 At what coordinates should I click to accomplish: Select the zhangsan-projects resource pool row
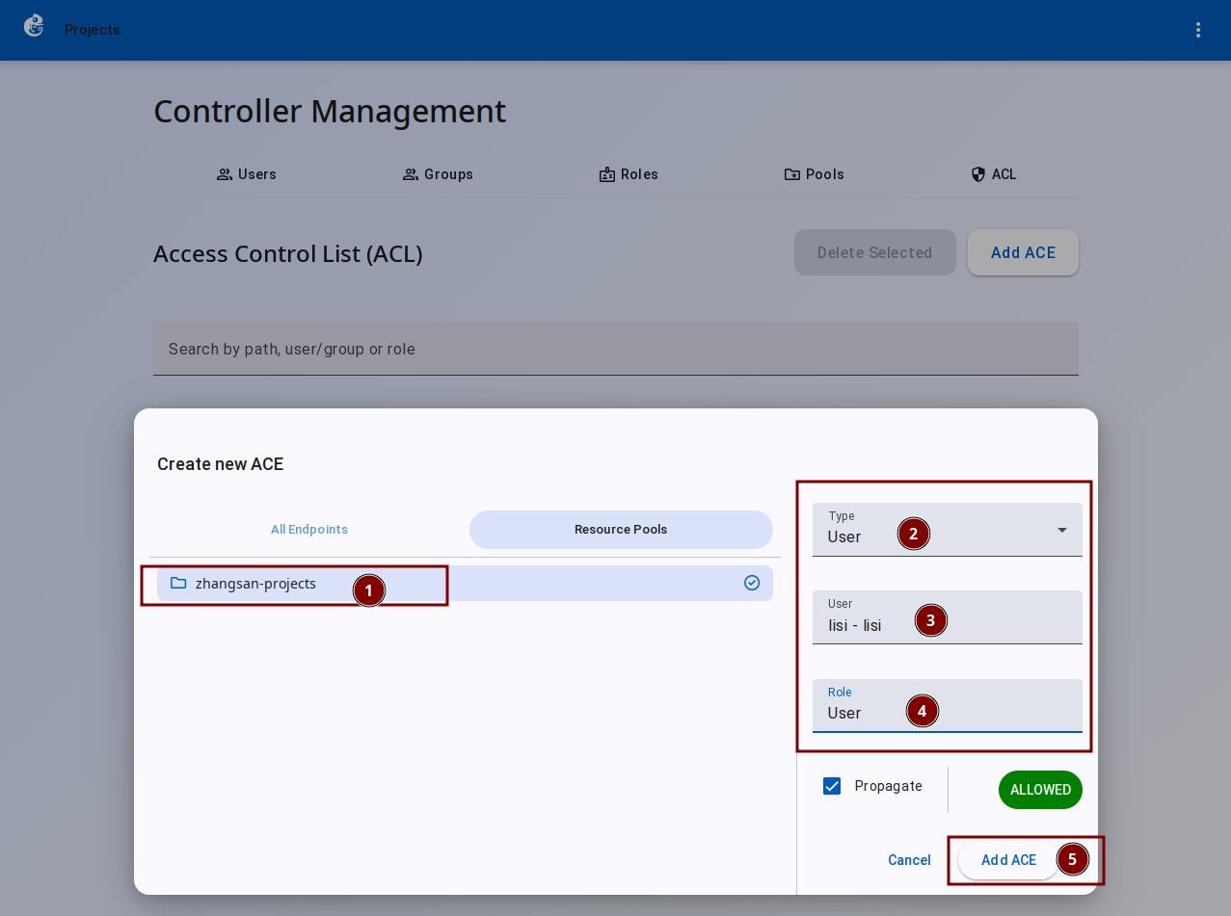(465, 583)
